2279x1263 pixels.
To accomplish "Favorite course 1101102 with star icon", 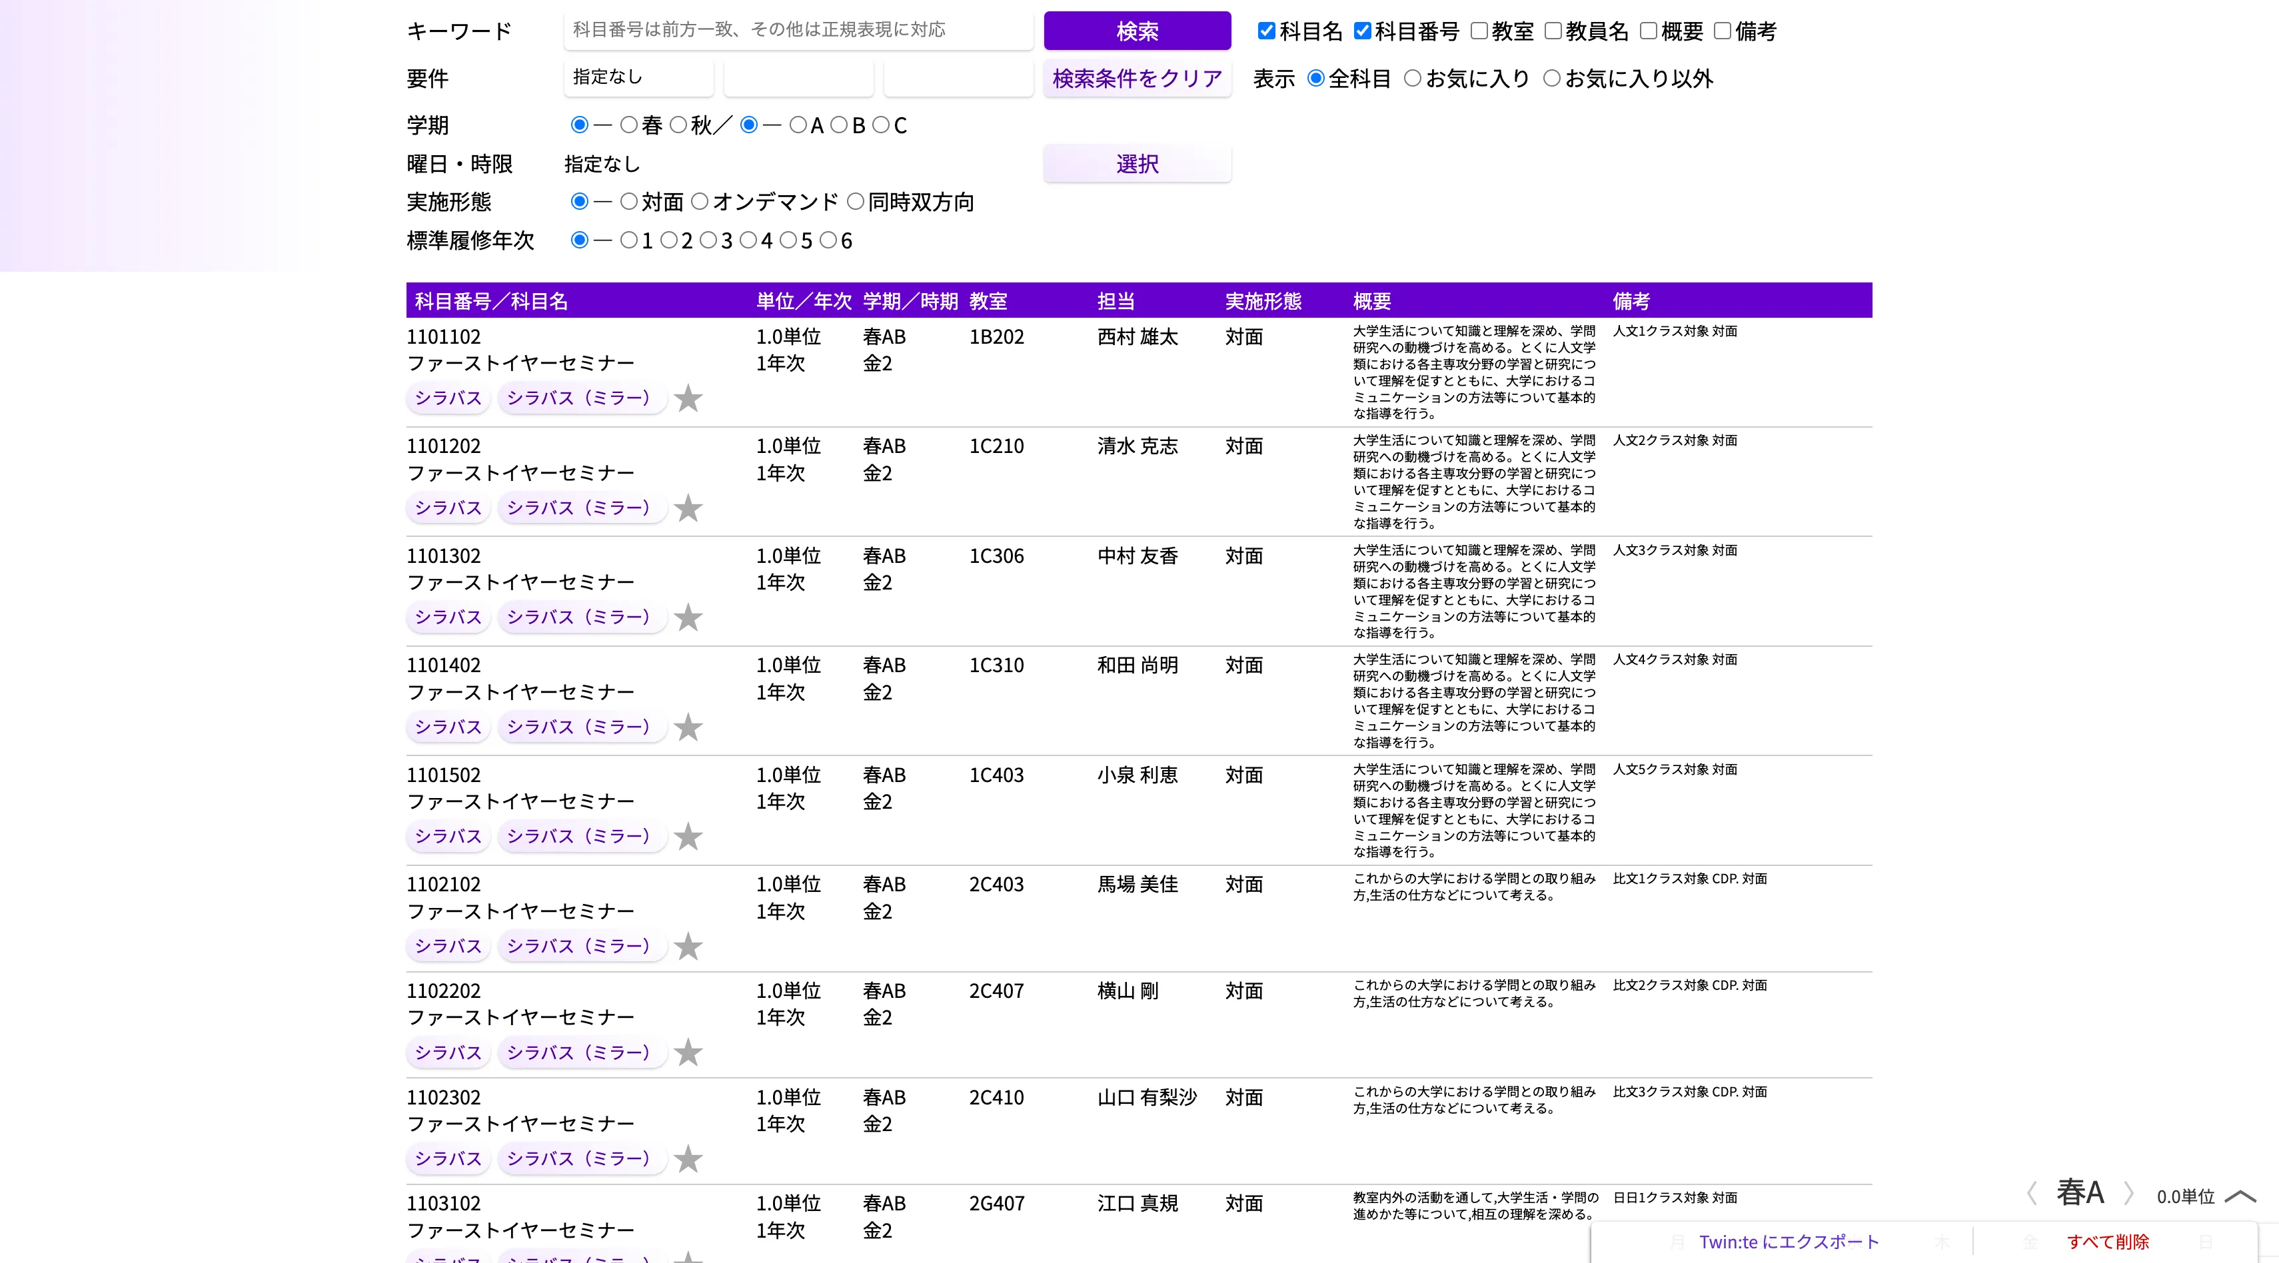I will (x=688, y=399).
